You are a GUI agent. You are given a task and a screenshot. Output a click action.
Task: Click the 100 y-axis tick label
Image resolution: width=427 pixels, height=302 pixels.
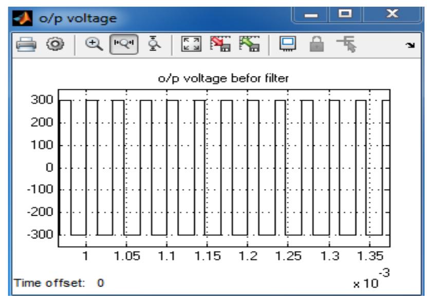[42, 145]
